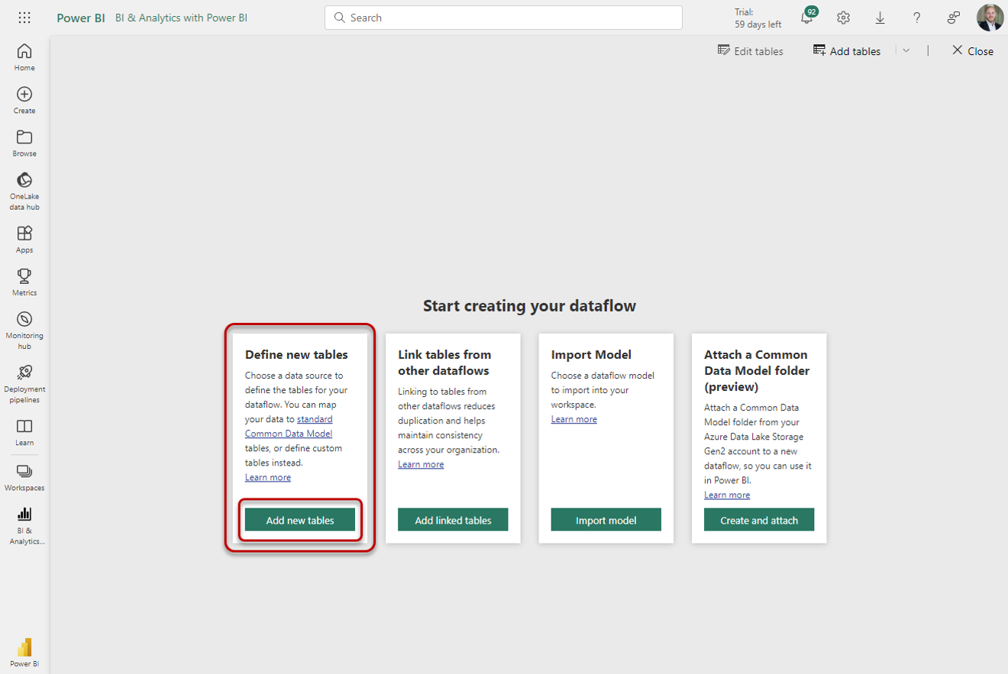Go to Home in sidebar
The height and width of the screenshot is (674, 1008).
tap(24, 57)
